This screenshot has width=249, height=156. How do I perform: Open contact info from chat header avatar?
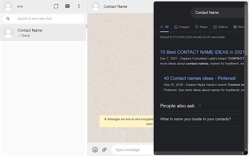[96, 7]
